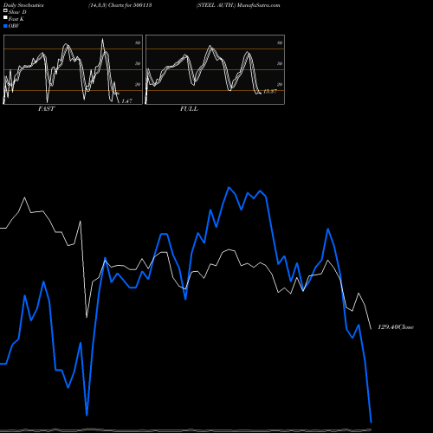Click the FAST stochastic chart thumbnail
This screenshot has width=433, height=433.
[x=73, y=69]
